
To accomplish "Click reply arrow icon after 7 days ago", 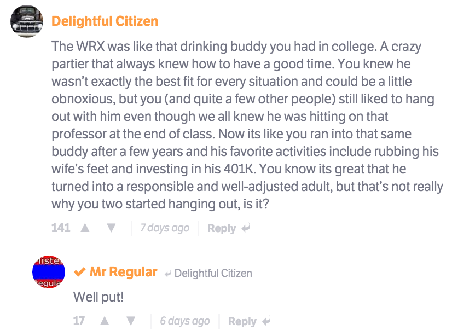I will pos(246,229).
